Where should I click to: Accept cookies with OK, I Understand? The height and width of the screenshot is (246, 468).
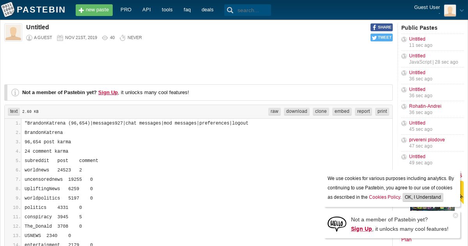click(423, 197)
